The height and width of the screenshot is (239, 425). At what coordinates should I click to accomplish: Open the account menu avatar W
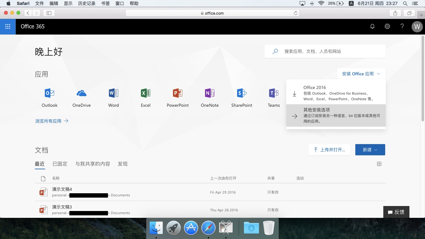(417, 27)
